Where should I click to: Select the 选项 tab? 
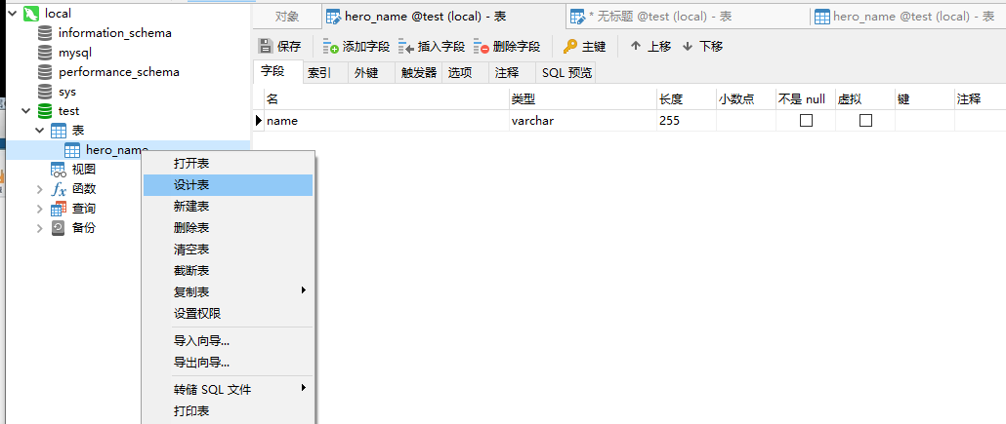[466, 72]
